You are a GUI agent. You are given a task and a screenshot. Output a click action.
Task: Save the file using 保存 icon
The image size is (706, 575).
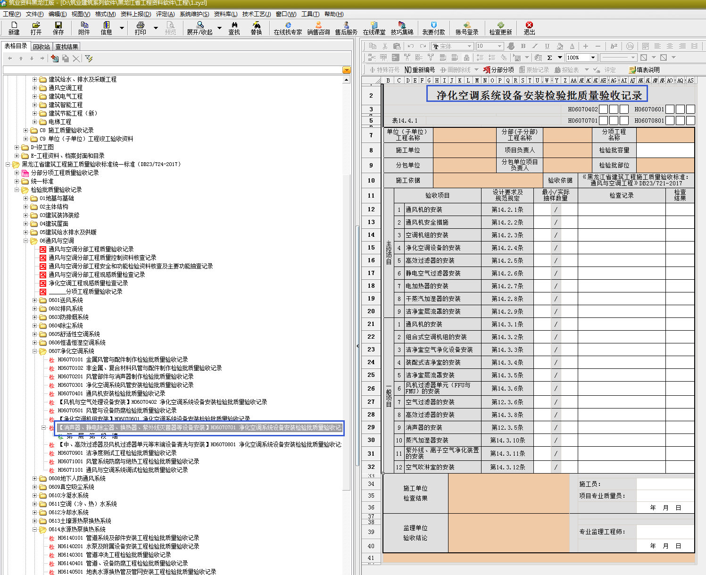click(58, 28)
